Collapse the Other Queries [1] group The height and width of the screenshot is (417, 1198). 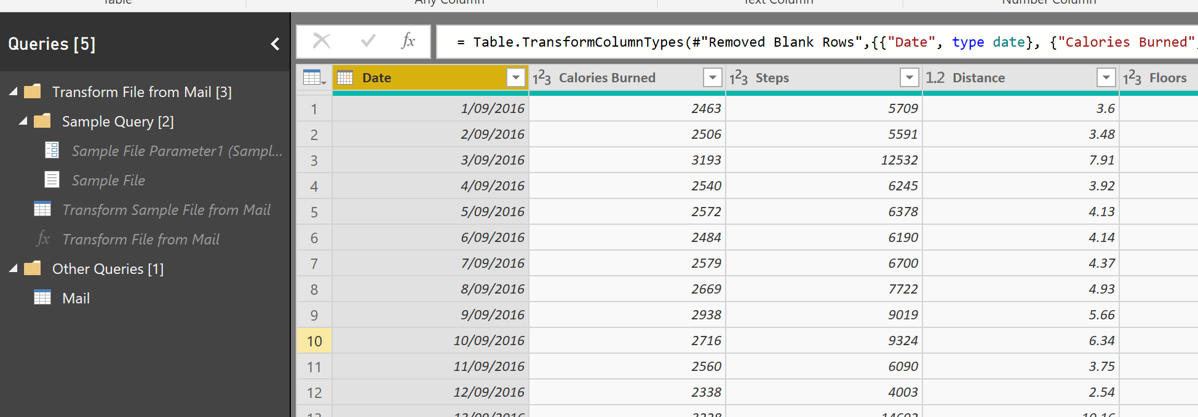click(x=13, y=268)
